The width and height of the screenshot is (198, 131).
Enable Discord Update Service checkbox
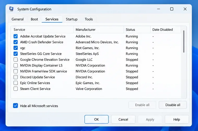click(16, 77)
